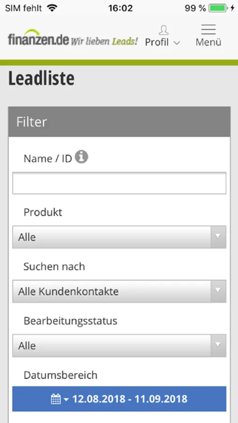Click the Wir lieben Leads! slogan
The image size is (238, 423).
pyautogui.click(x=104, y=41)
